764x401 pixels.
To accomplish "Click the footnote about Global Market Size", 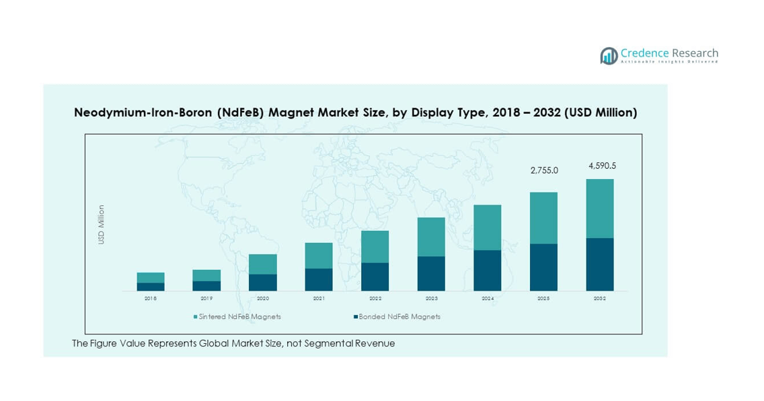I will 233,343.
